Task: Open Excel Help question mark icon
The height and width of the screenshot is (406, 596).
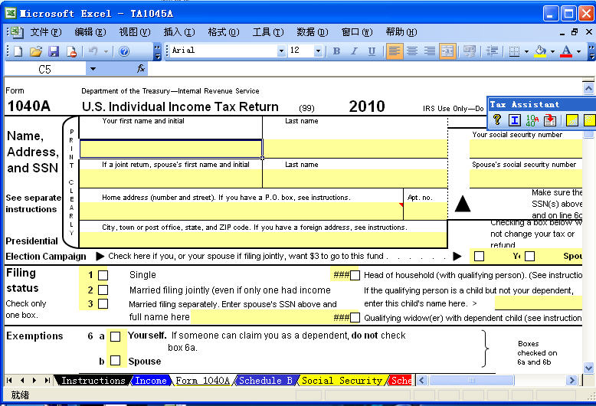Action: pyautogui.click(x=124, y=51)
